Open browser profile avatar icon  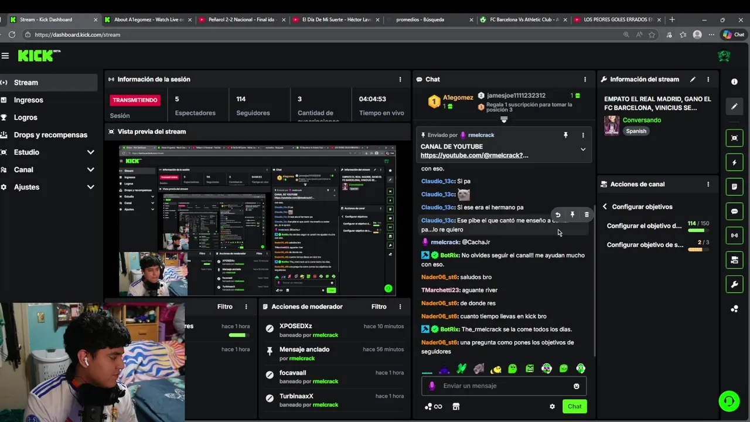point(697,35)
